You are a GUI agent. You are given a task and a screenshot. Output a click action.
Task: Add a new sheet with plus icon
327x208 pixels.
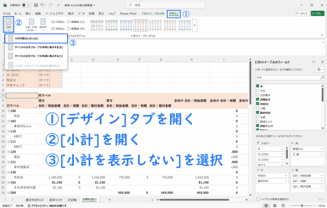click(109, 200)
